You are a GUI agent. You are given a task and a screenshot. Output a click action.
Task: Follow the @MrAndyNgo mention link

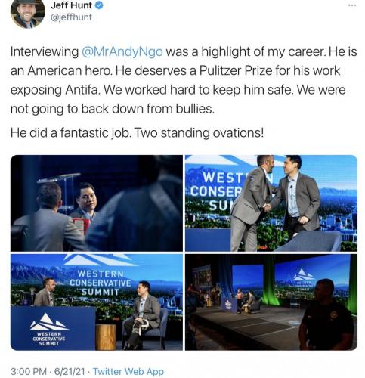click(x=122, y=52)
